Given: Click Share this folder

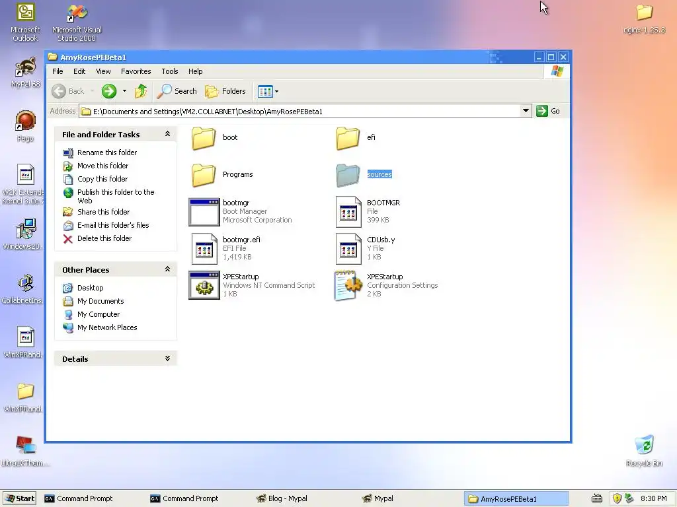Looking at the screenshot, I should pos(103,212).
